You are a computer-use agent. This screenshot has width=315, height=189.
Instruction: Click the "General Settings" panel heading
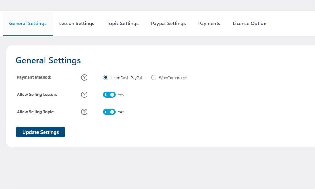pyautogui.click(x=48, y=60)
